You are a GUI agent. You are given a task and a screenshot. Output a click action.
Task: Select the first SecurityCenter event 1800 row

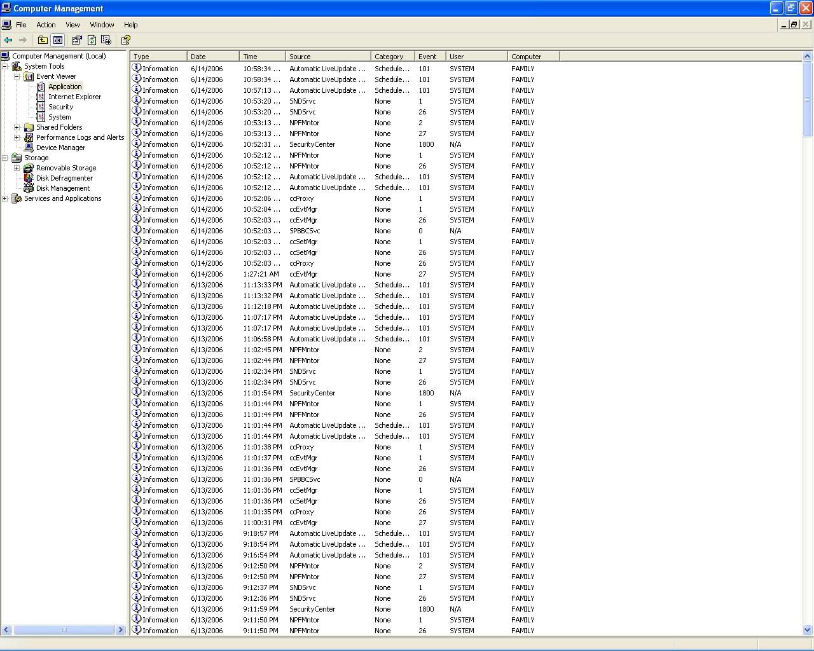pyautogui.click(x=312, y=144)
